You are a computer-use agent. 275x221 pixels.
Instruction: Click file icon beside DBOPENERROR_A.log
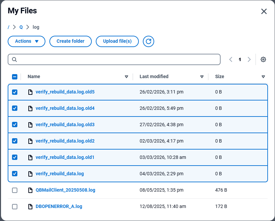pos(30,206)
